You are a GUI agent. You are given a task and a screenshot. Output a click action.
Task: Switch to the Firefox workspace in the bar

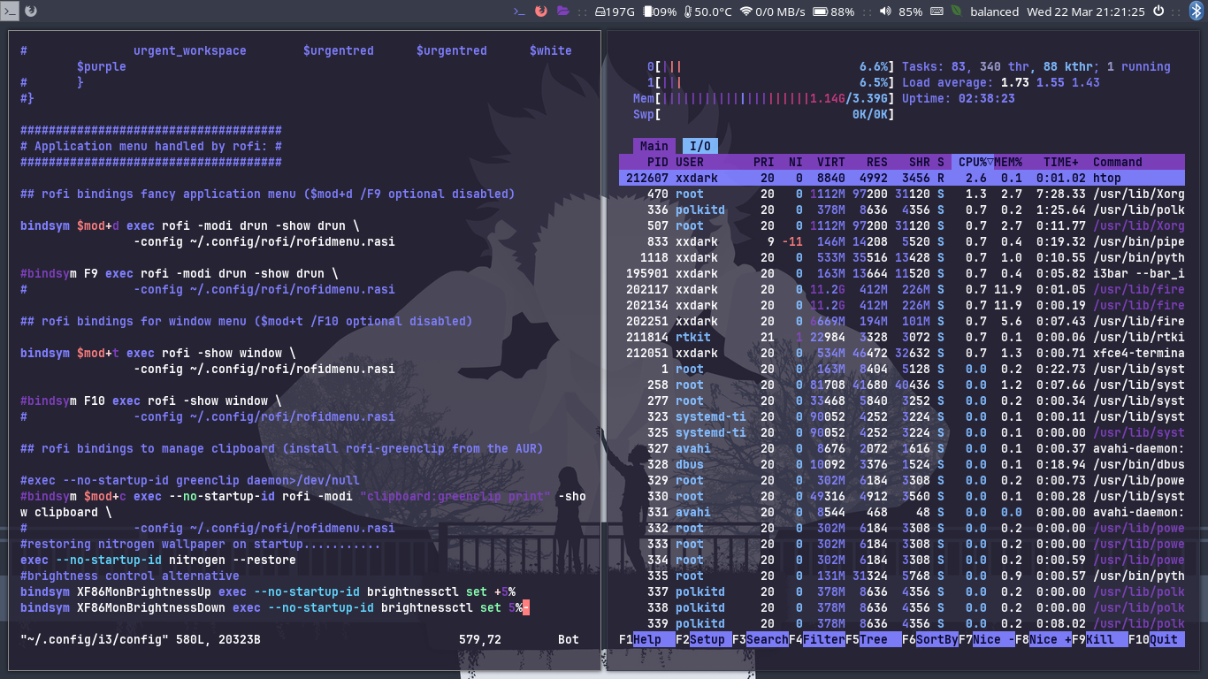pos(31,11)
